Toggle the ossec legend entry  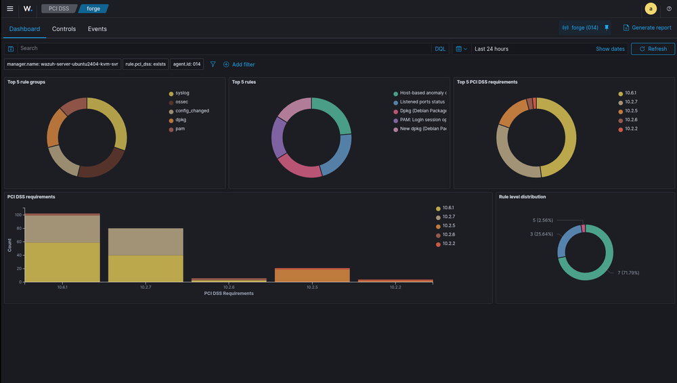click(x=179, y=102)
